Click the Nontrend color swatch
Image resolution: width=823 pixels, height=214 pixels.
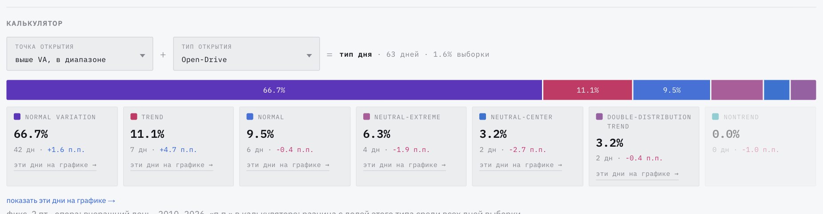click(x=715, y=117)
